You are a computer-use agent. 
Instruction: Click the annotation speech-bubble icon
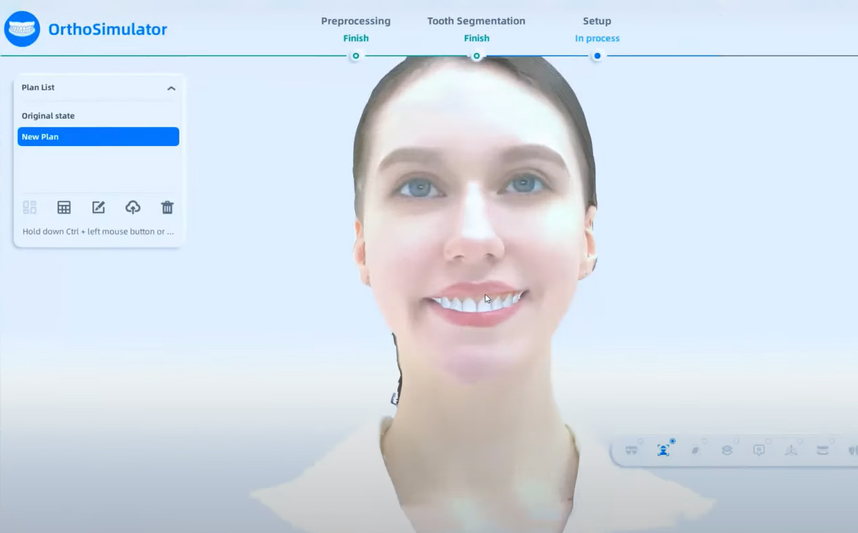click(759, 450)
